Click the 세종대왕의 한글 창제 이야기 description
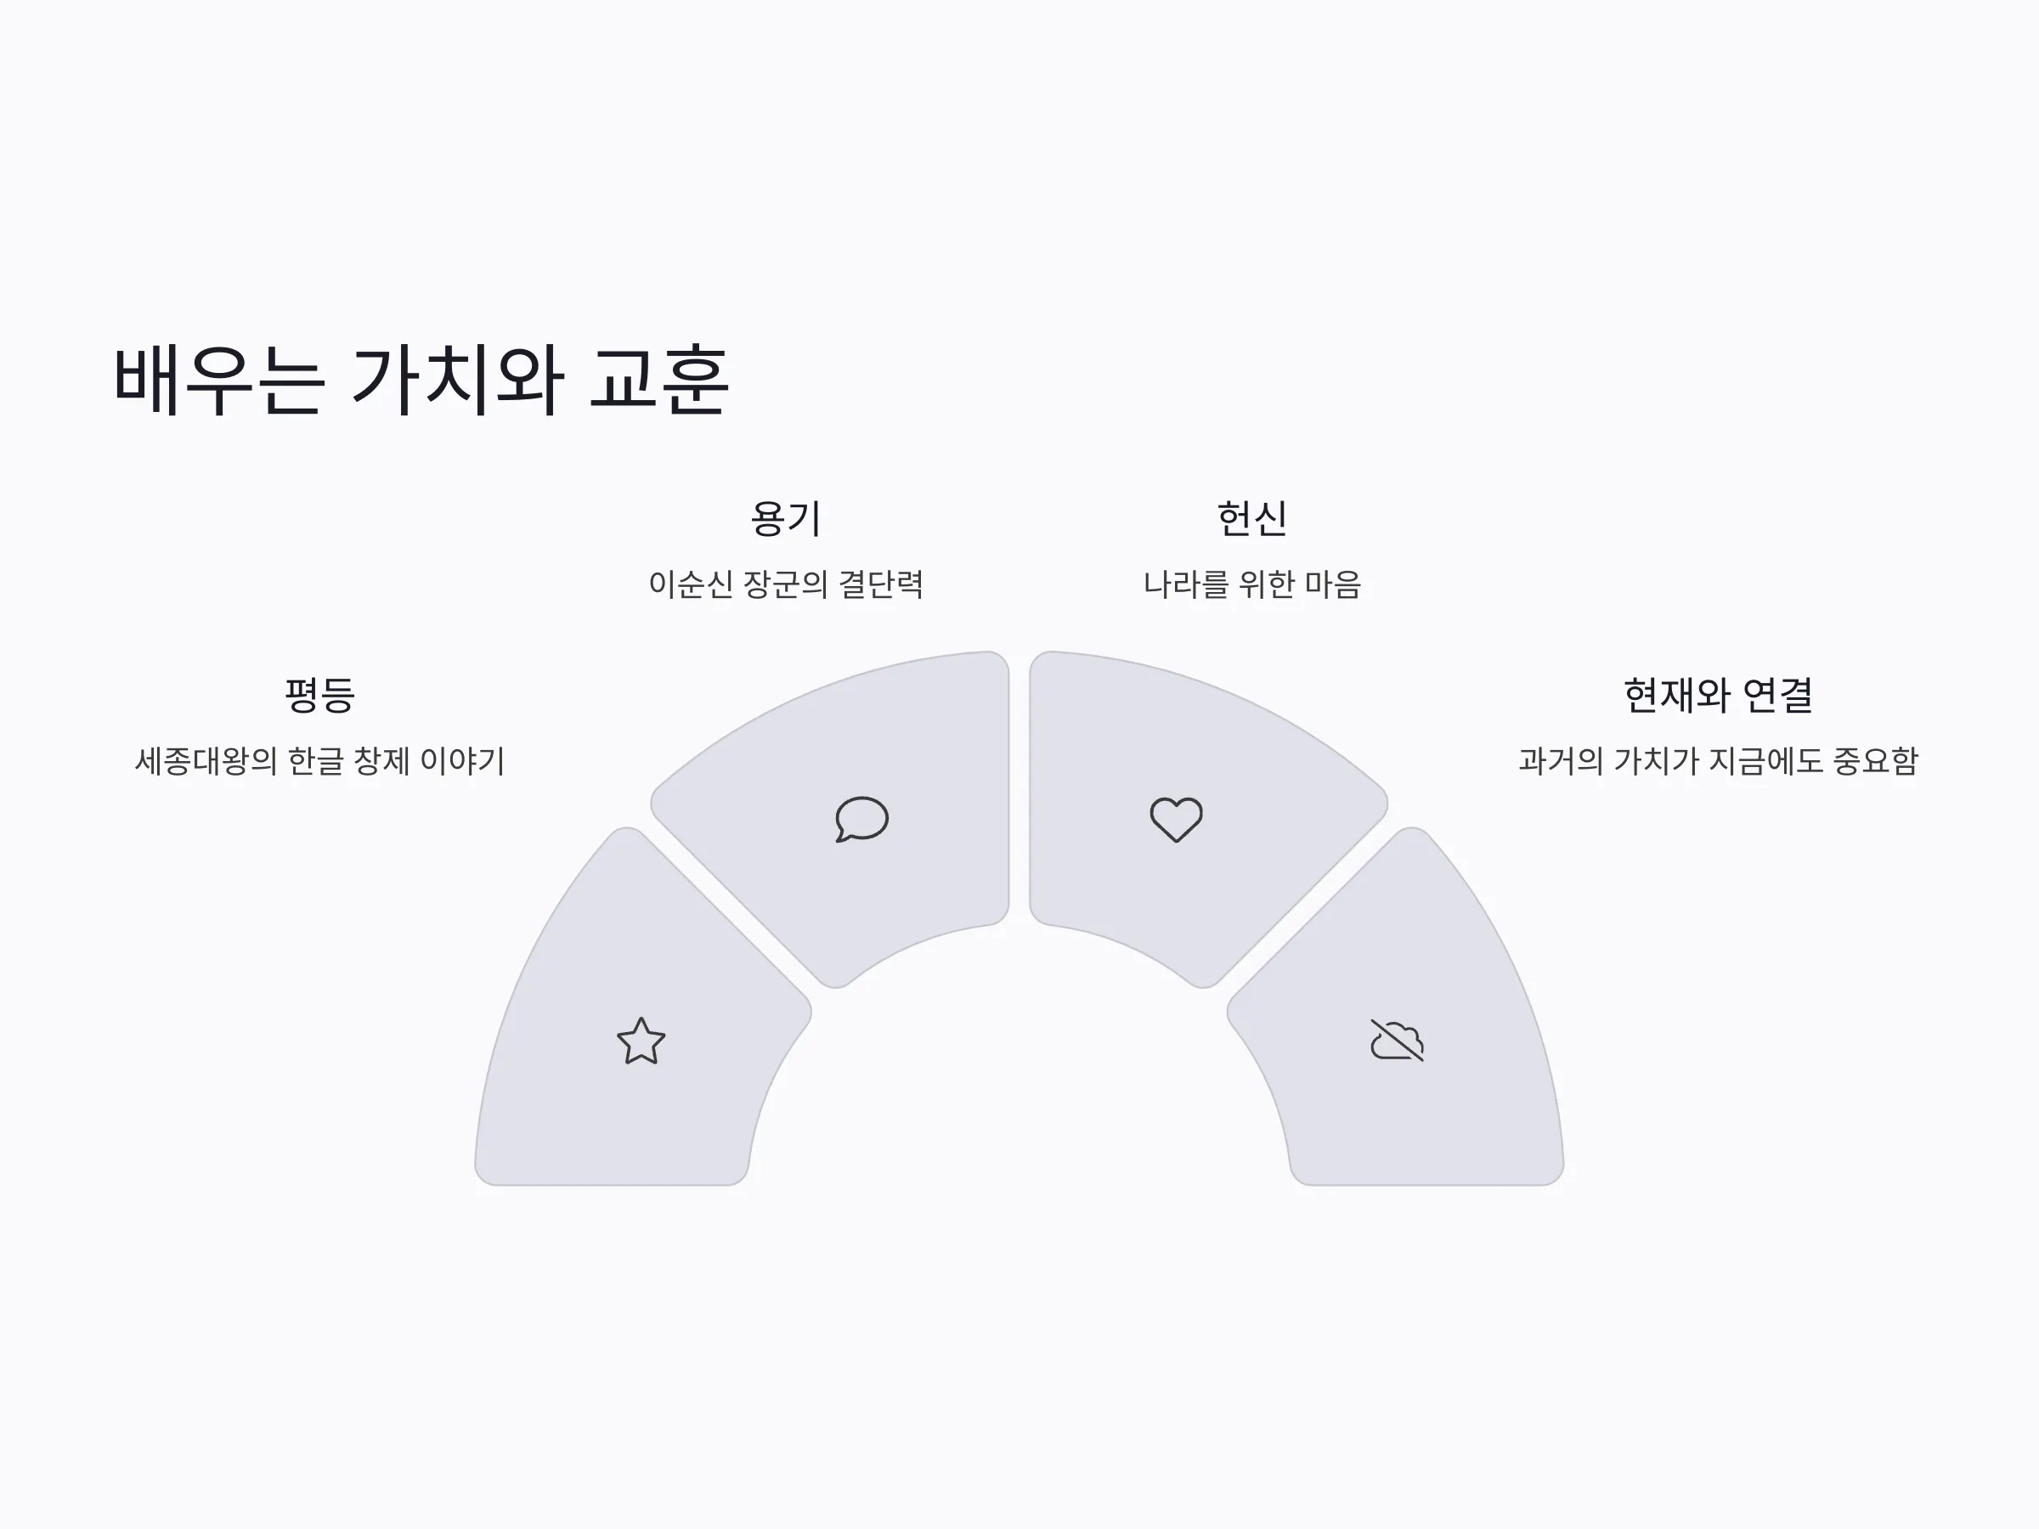This screenshot has height=1529, width=2039. (x=319, y=761)
